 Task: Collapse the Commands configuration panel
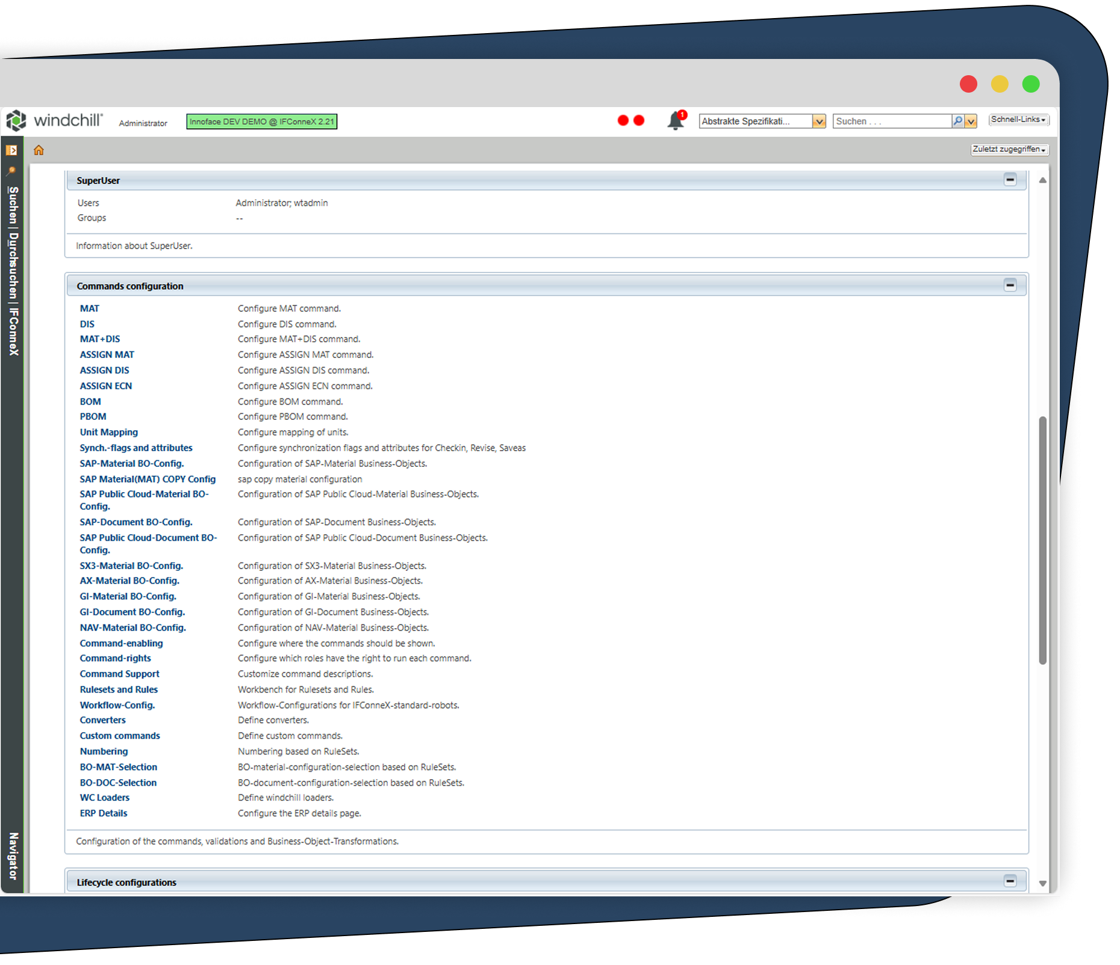(x=1010, y=285)
